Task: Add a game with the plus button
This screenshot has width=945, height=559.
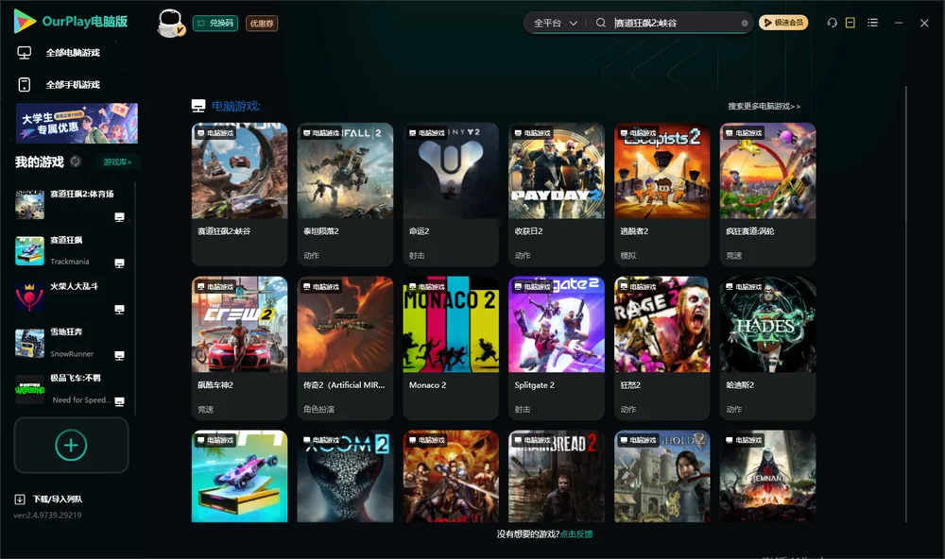Action: (x=71, y=445)
